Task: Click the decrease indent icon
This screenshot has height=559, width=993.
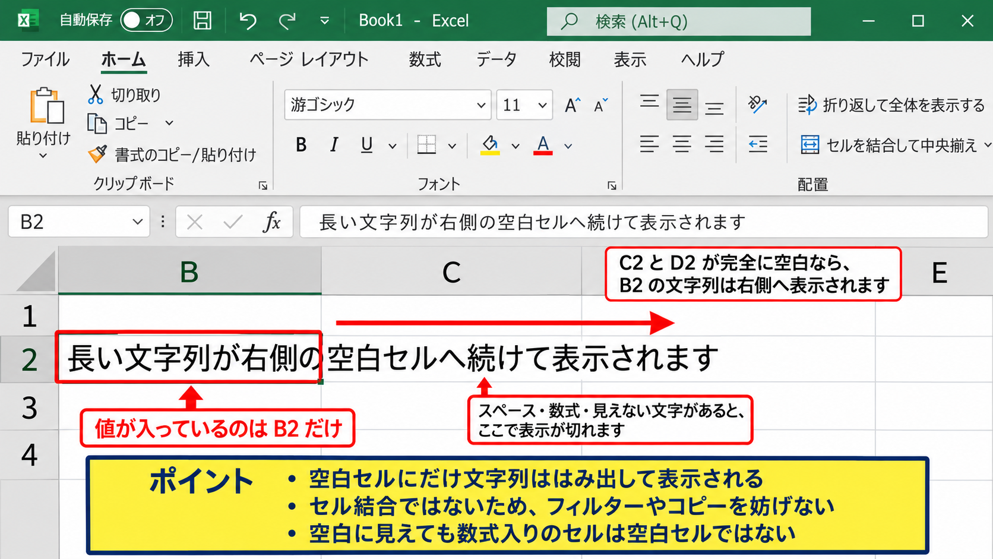Action: (758, 144)
